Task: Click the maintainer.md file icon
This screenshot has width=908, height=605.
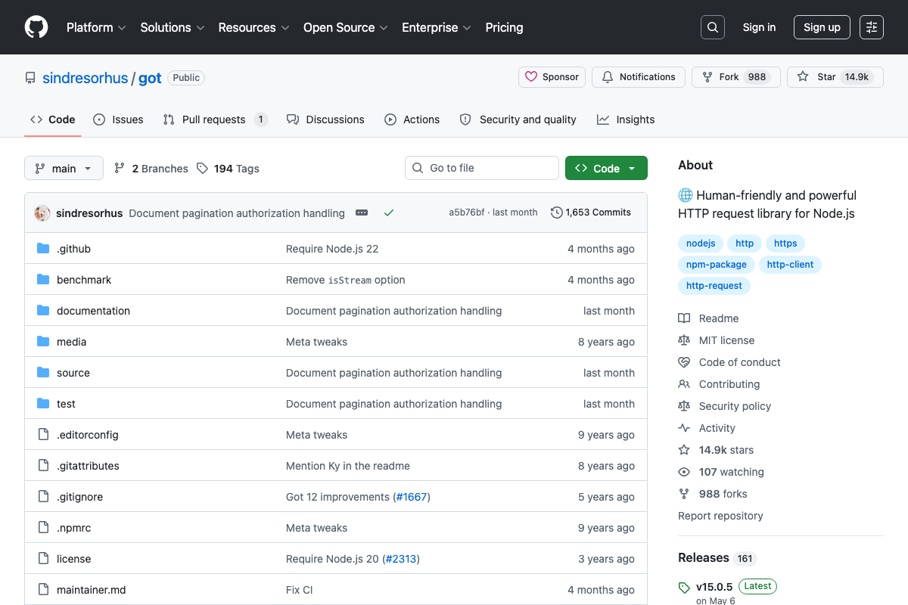Action: click(x=43, y=590)
